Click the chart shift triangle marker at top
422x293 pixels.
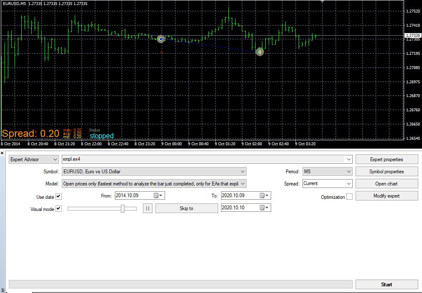click(x=322, y=1)
